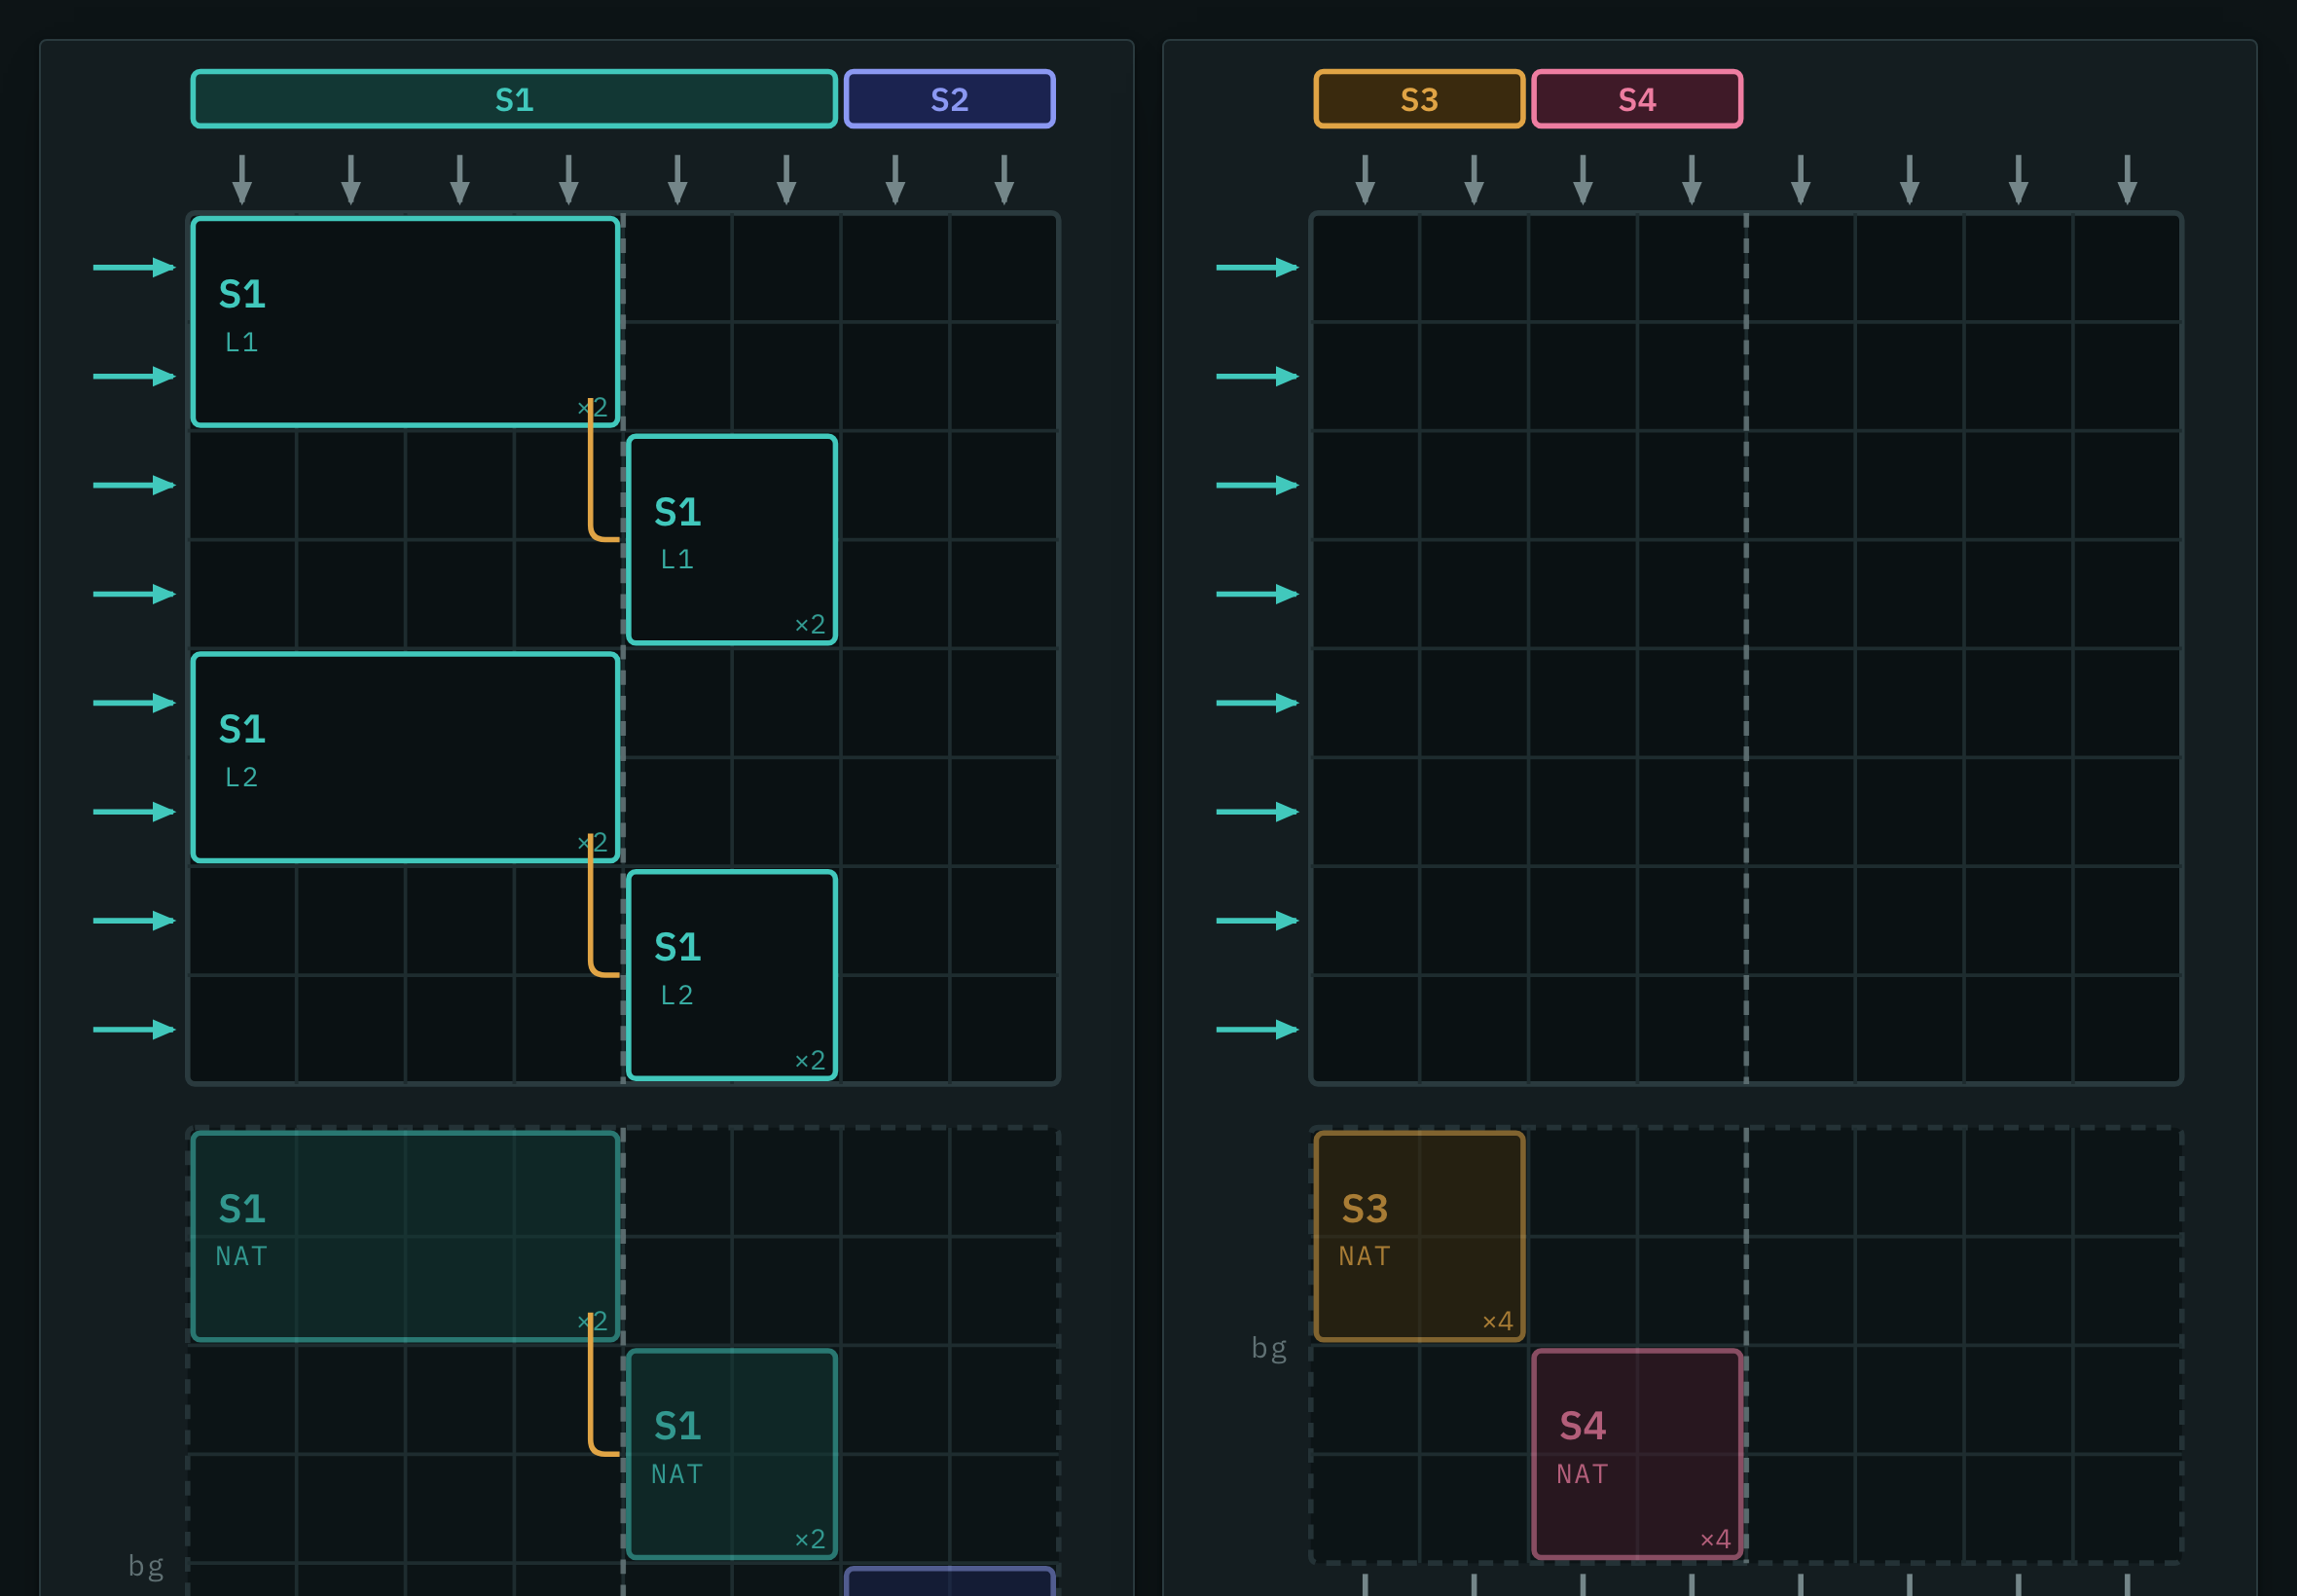Click the square S1 L2 block
Screen dimensions: 2297x1596
pos(732,975)
